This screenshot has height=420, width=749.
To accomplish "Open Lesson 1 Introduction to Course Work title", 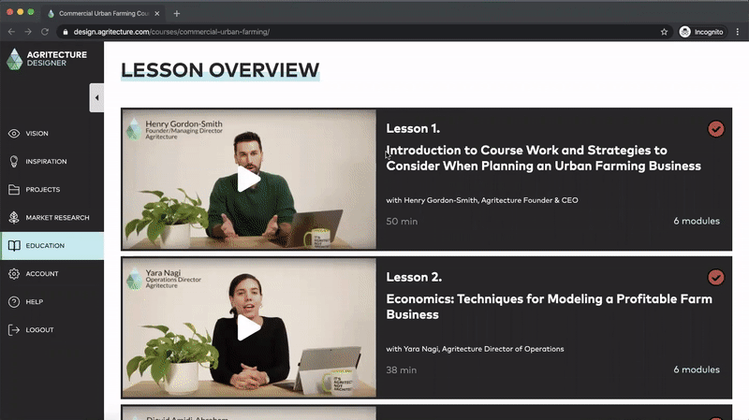I will (x=544, y=158).
